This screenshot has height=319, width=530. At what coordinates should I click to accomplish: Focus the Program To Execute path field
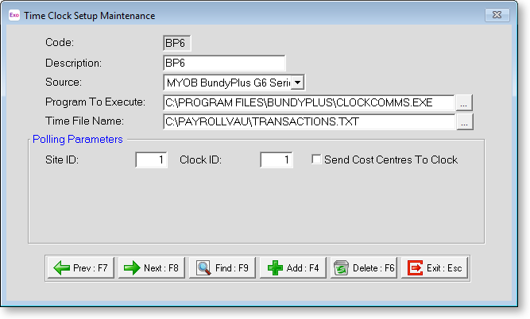pyautogui.click(x=308, y=102)
